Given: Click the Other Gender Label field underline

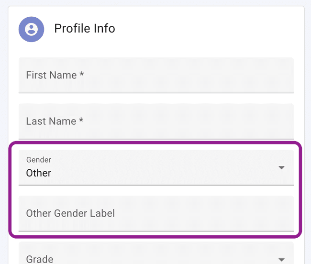Looking at the screenshot, I should (155, 231).
